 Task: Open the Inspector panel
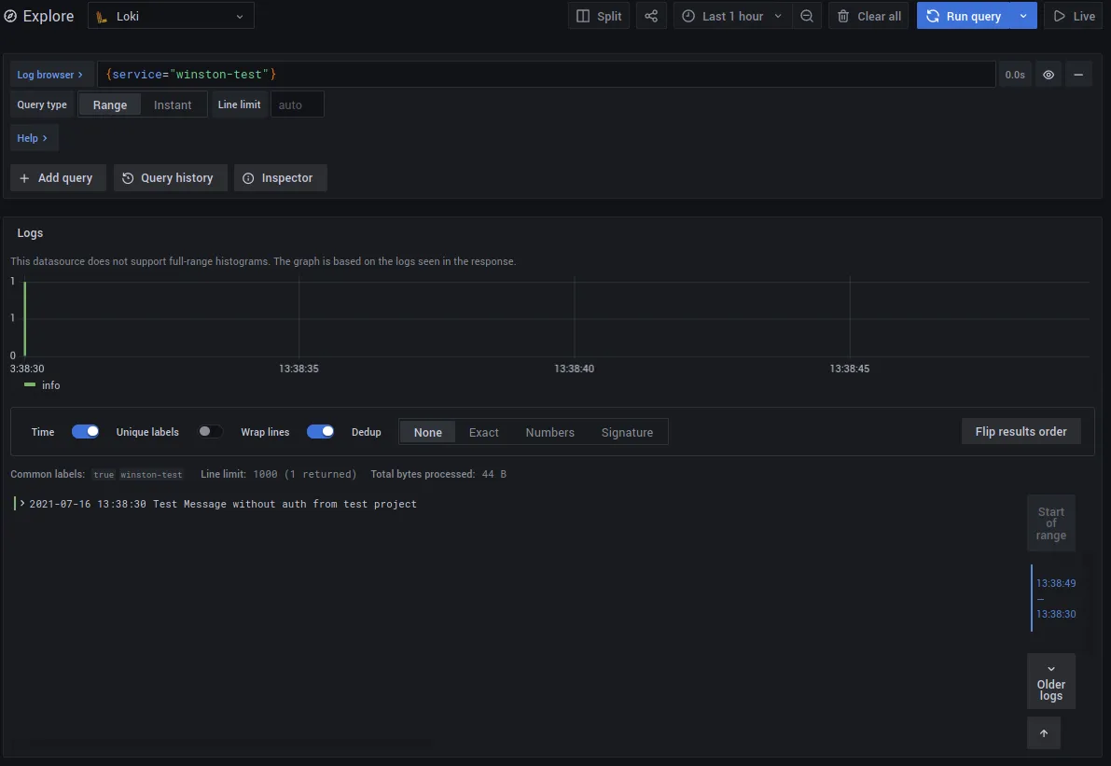[x=280, y=177]
